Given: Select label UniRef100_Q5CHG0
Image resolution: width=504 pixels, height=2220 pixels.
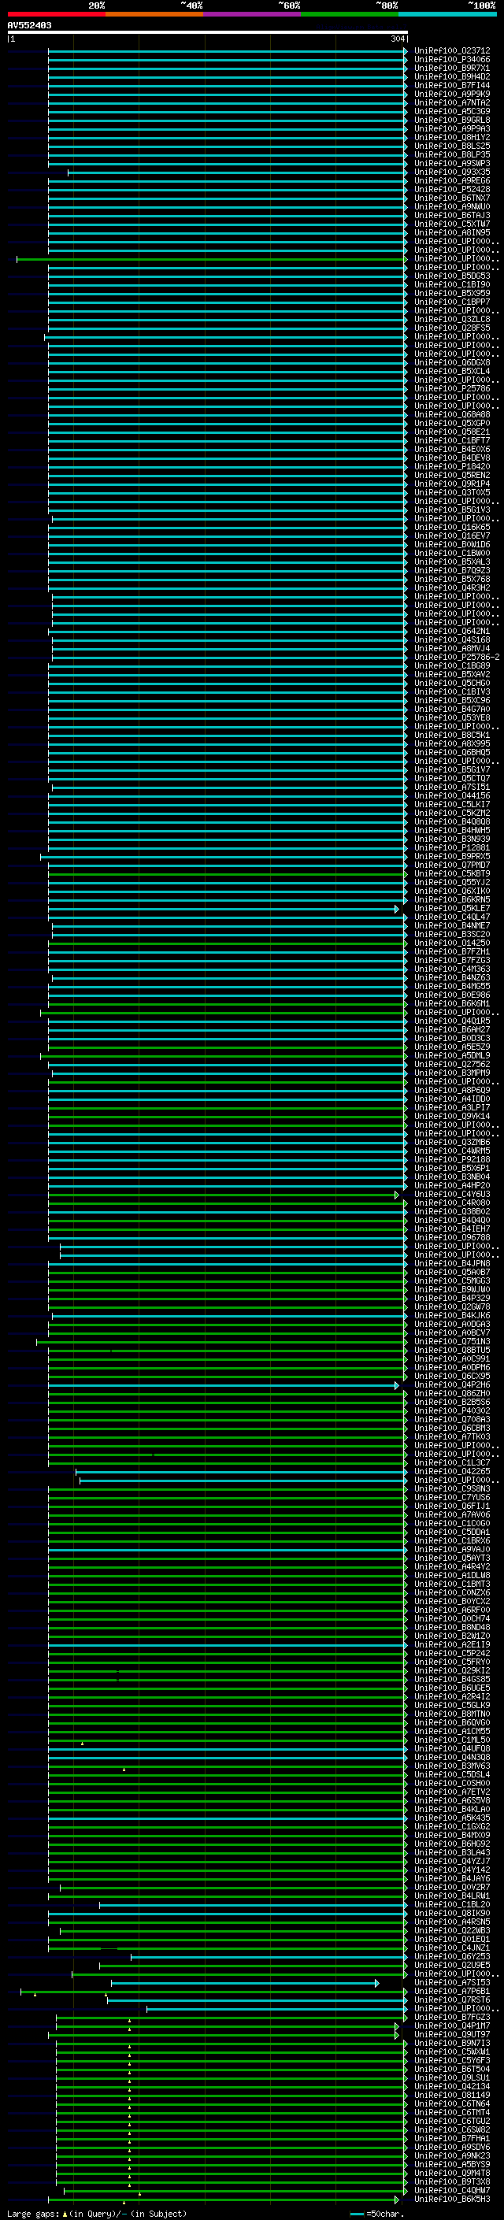Looking at the screenshot, I should (x=452, y=683).
